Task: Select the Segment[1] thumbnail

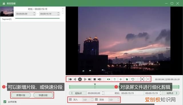Action: click(7, 11)
